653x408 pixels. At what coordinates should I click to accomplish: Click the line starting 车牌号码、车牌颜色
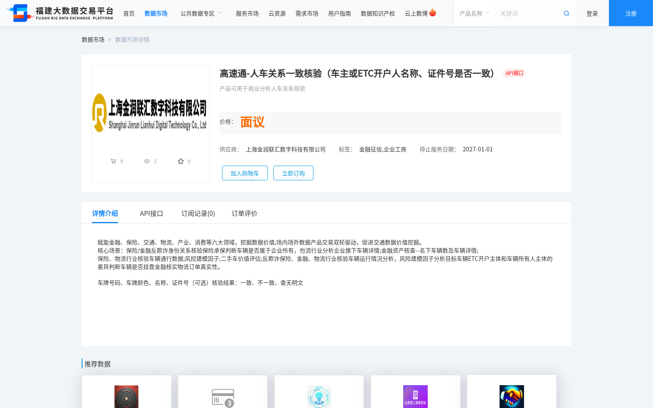point(200,283)
